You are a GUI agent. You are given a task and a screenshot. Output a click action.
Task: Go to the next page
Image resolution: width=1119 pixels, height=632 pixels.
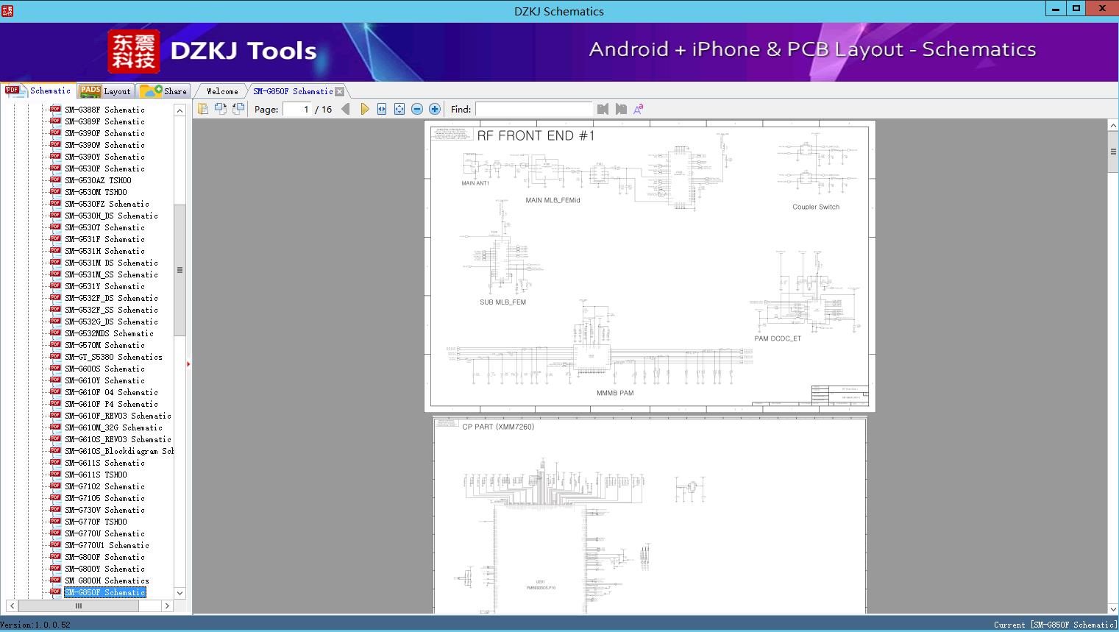coord(364,109)
